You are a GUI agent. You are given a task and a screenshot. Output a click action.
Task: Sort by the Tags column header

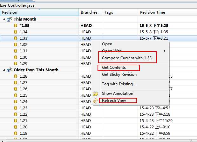(x=120, y=12)
